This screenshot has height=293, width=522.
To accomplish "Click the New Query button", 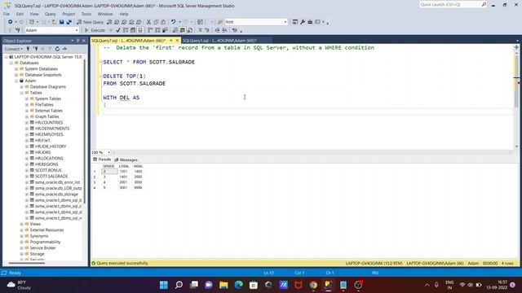I will [x=90, y=22].
